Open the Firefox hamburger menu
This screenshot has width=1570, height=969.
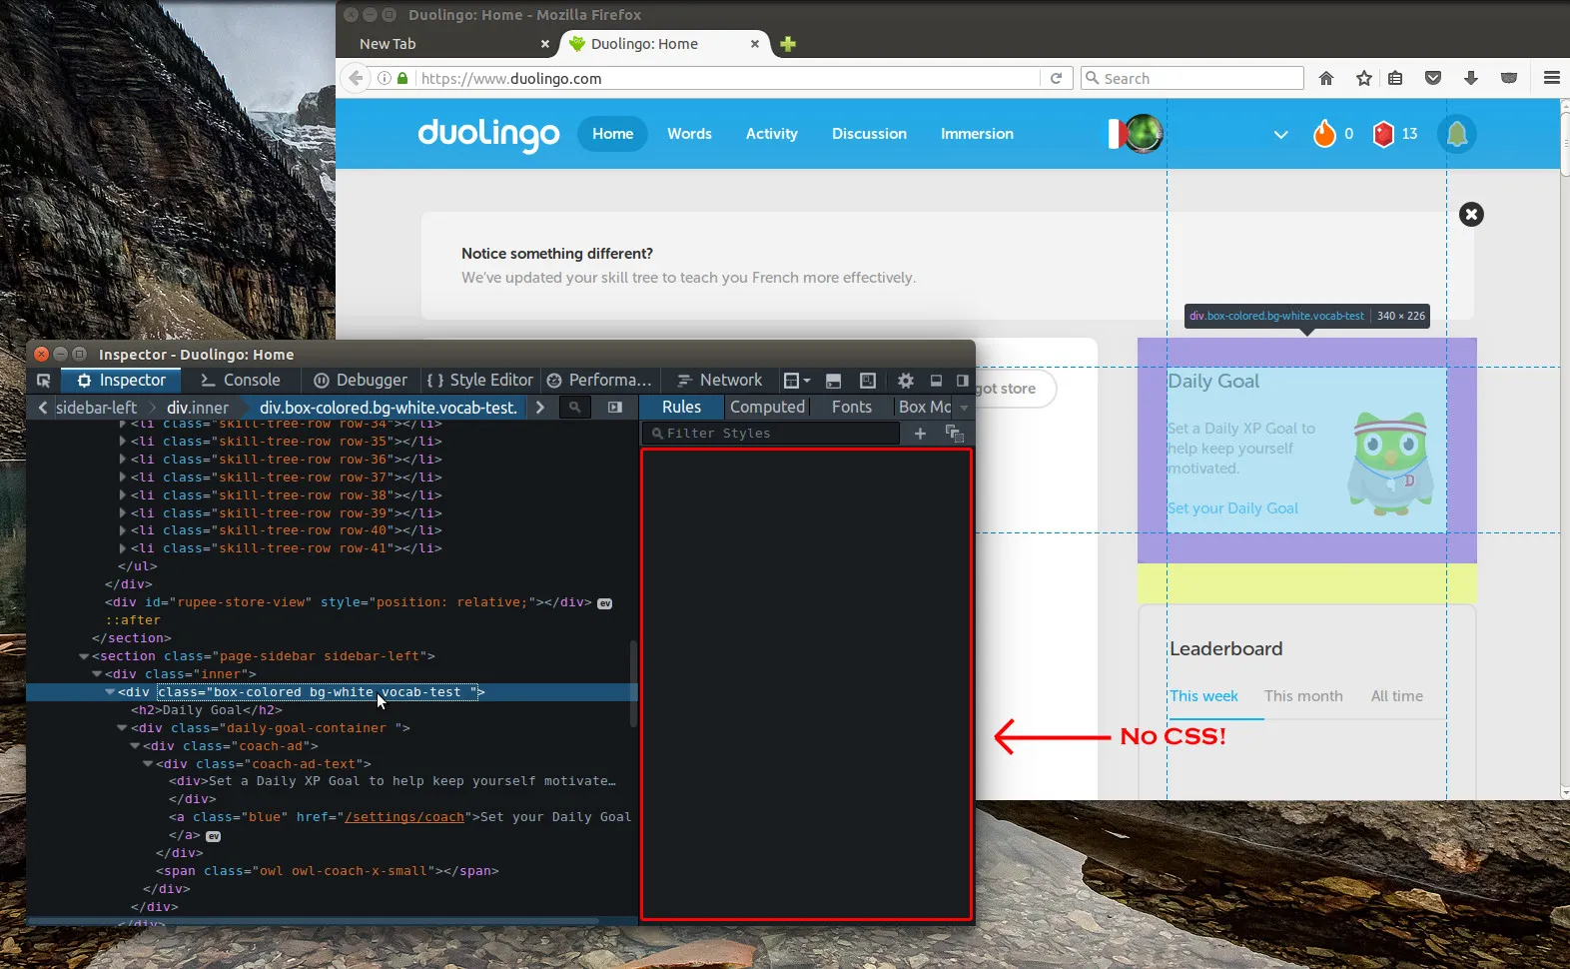click(x=1551, y=78)
